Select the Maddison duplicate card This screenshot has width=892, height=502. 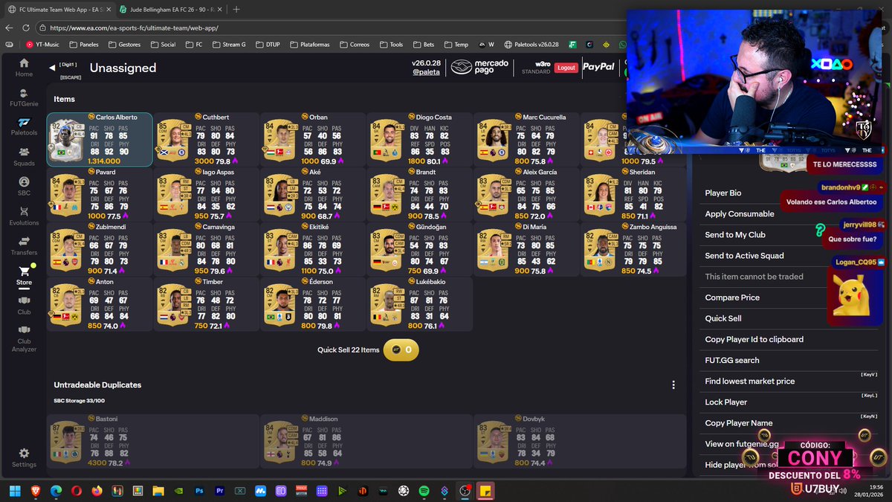(366, 442)
